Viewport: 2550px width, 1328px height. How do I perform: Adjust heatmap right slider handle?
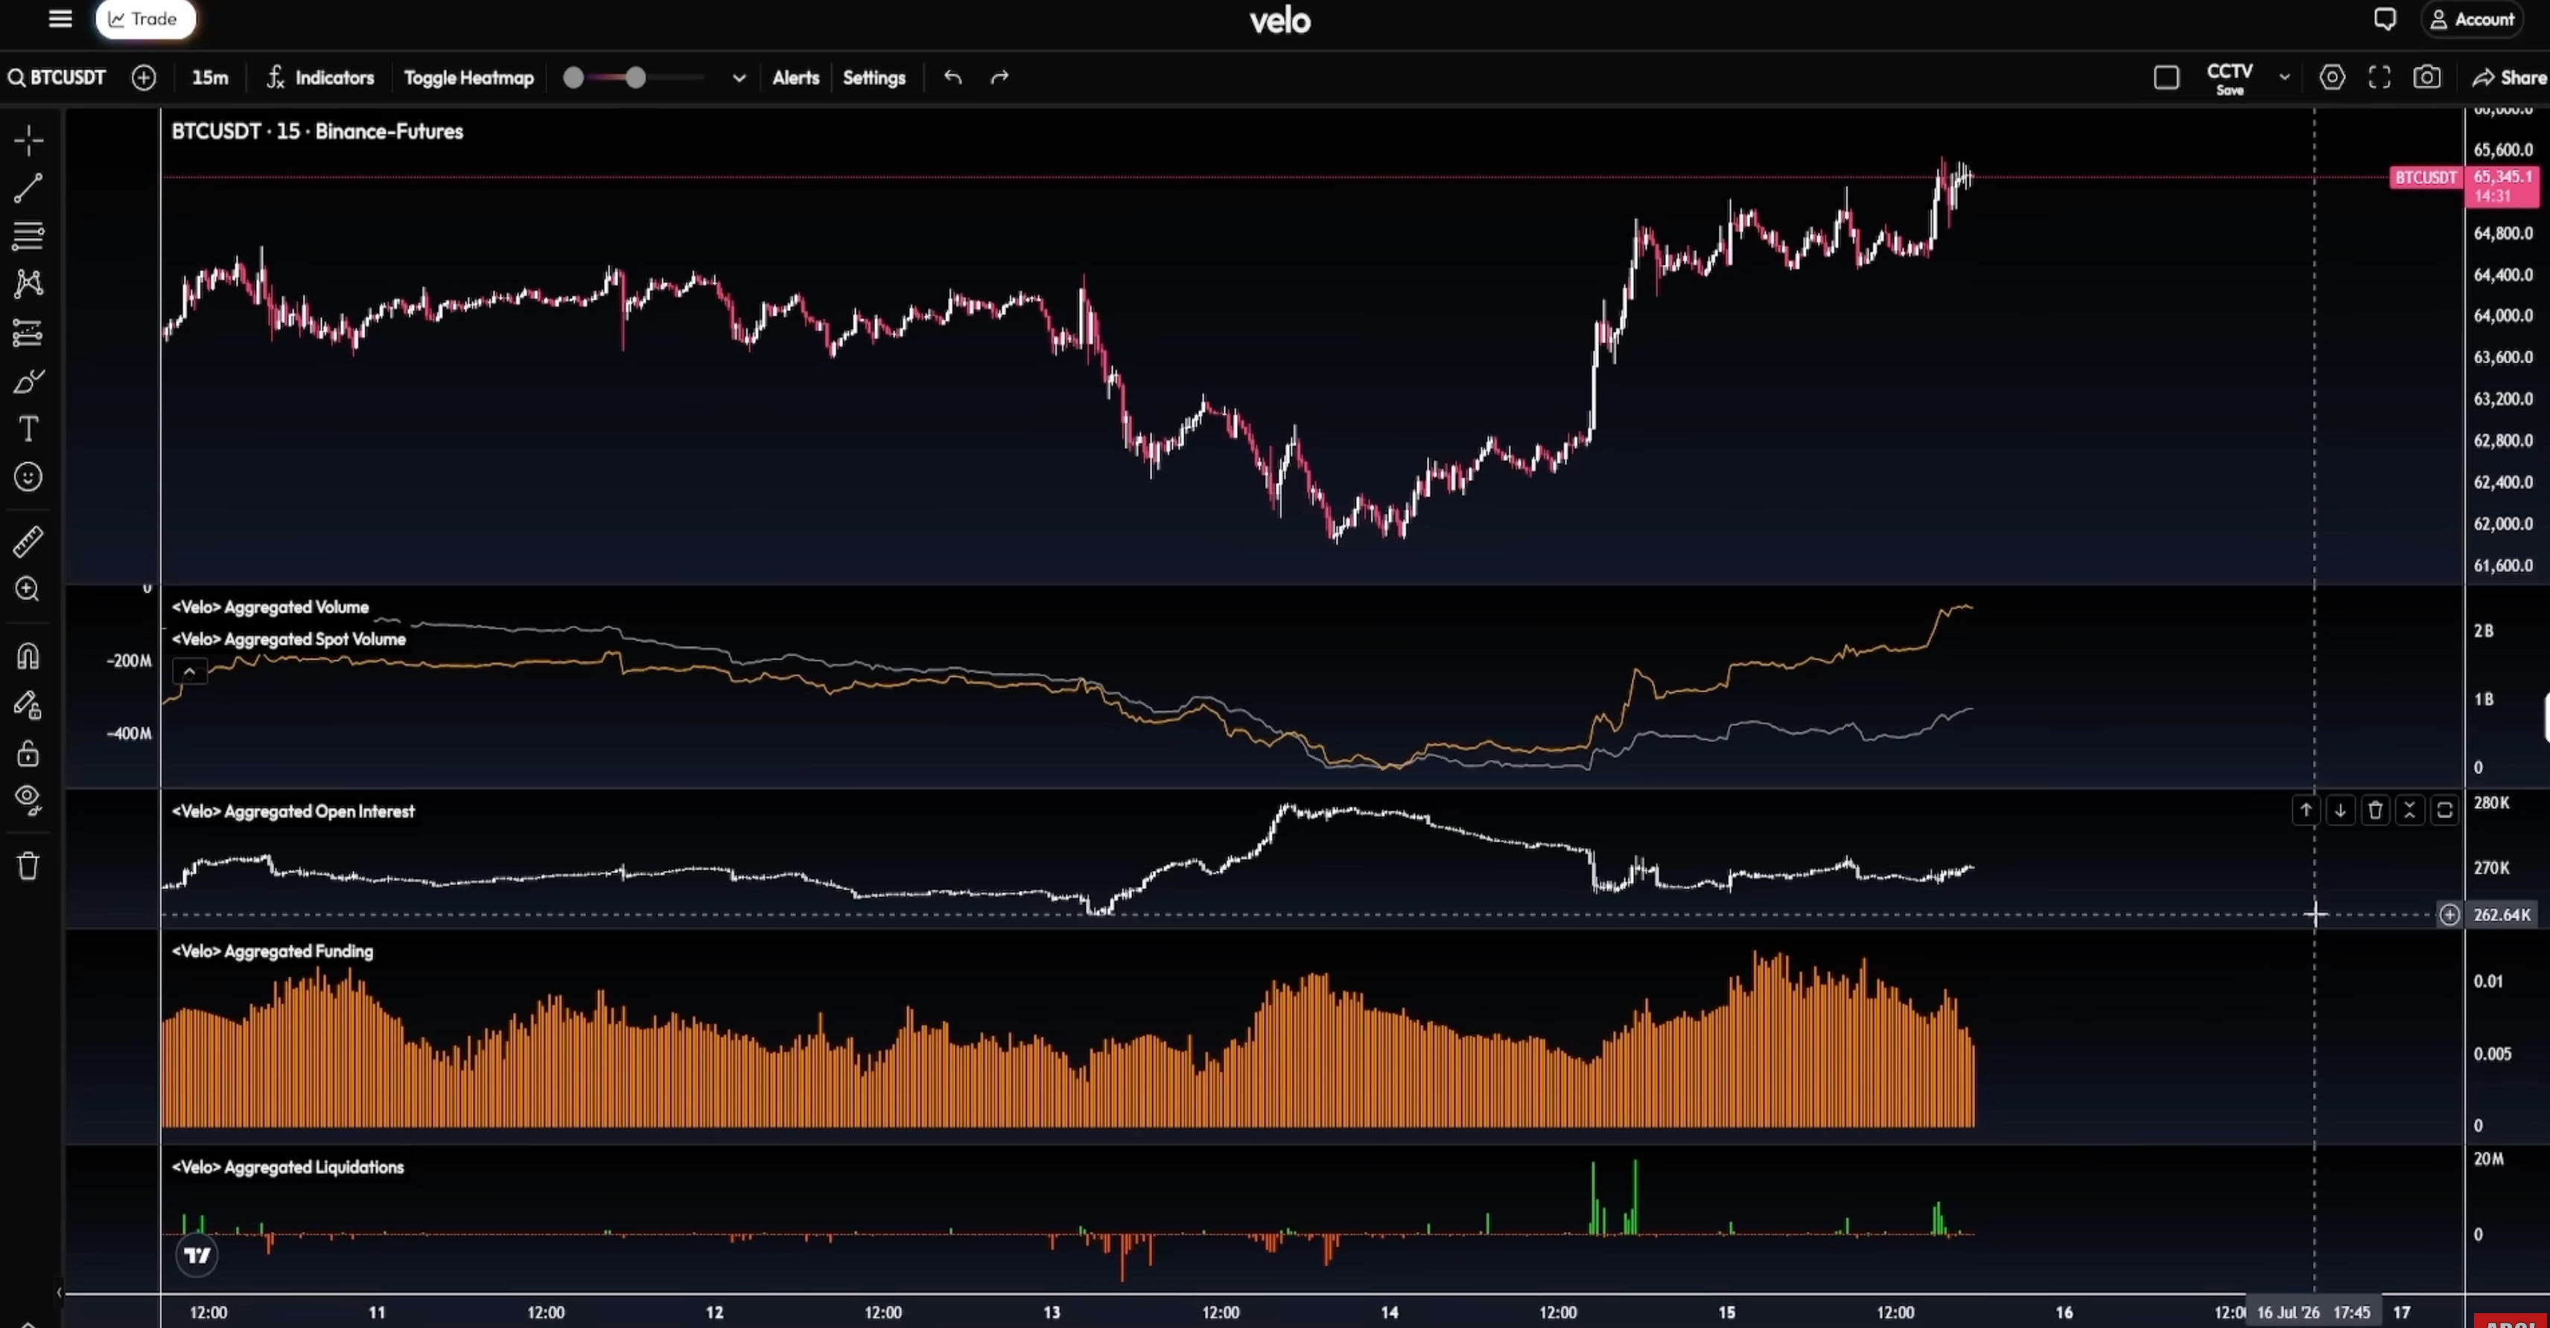635,77
